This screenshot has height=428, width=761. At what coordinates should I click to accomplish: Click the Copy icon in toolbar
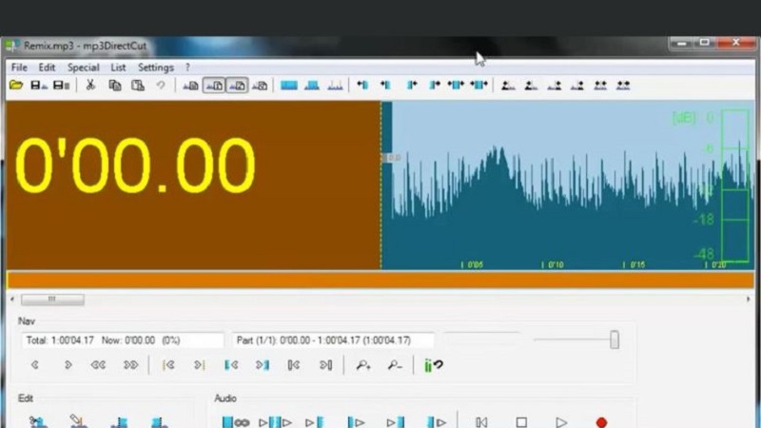pos(114,86)
